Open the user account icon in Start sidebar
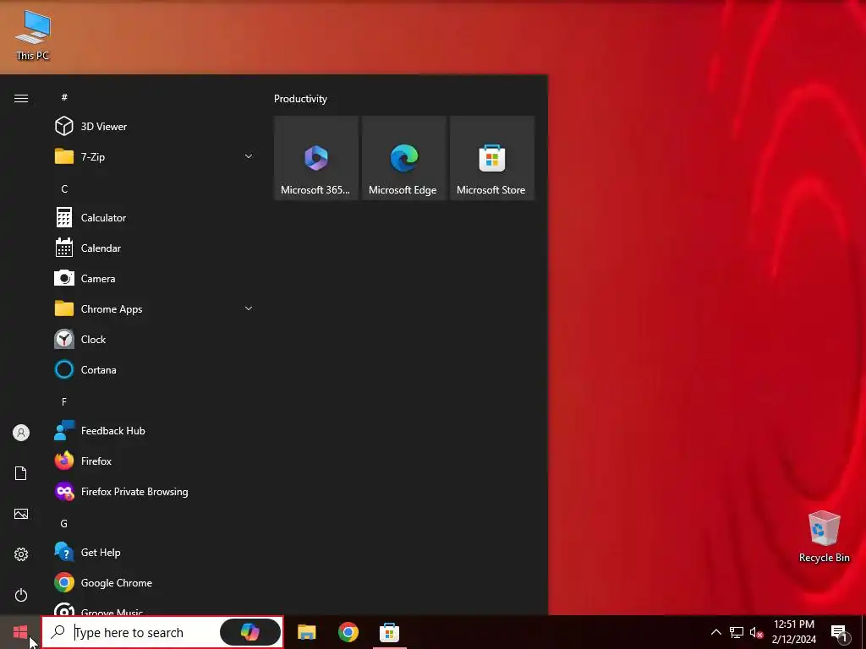The image size is (866, 649). pos(21,433)
